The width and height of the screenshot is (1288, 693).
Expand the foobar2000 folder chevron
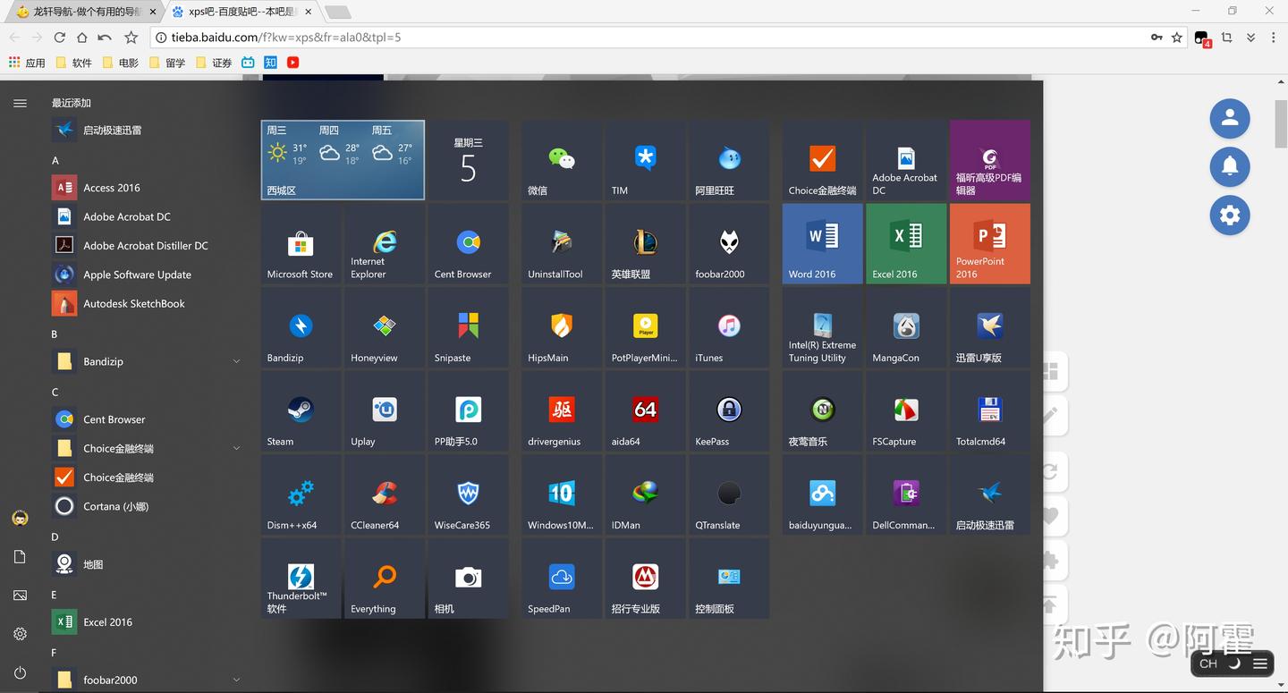tap(237, 680)
